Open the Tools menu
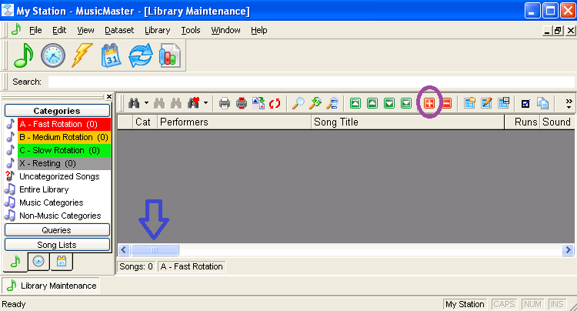577x311 pixels. tap(191, 30)
